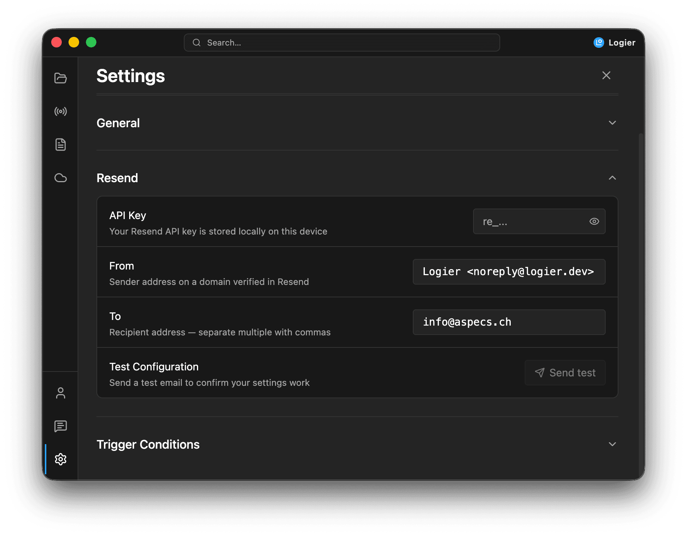Click the yellow minimize window button

74,42
